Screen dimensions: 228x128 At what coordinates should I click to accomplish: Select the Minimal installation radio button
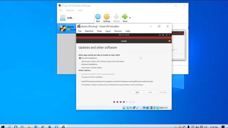click(x=80, y=64)
